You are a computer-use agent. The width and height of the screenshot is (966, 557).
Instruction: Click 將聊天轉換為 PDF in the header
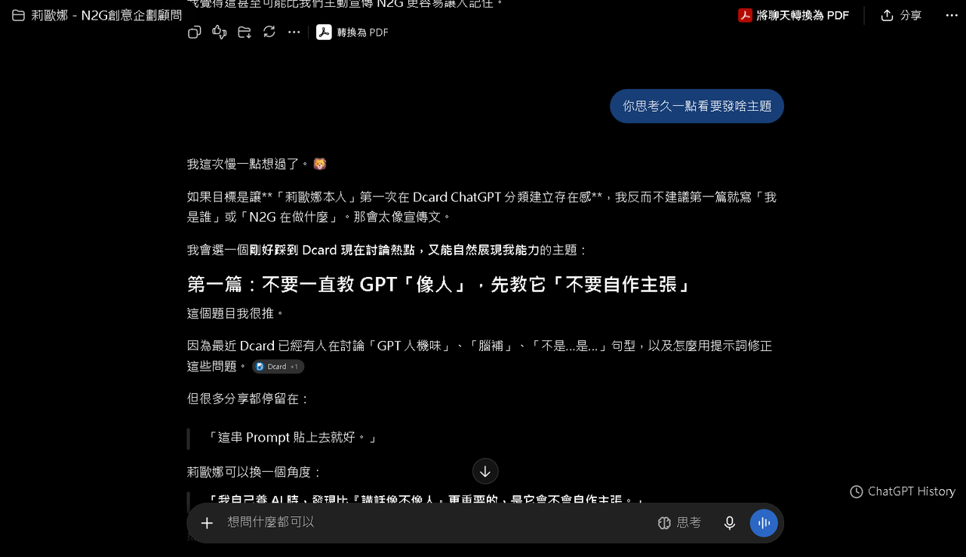pos(793,15)
